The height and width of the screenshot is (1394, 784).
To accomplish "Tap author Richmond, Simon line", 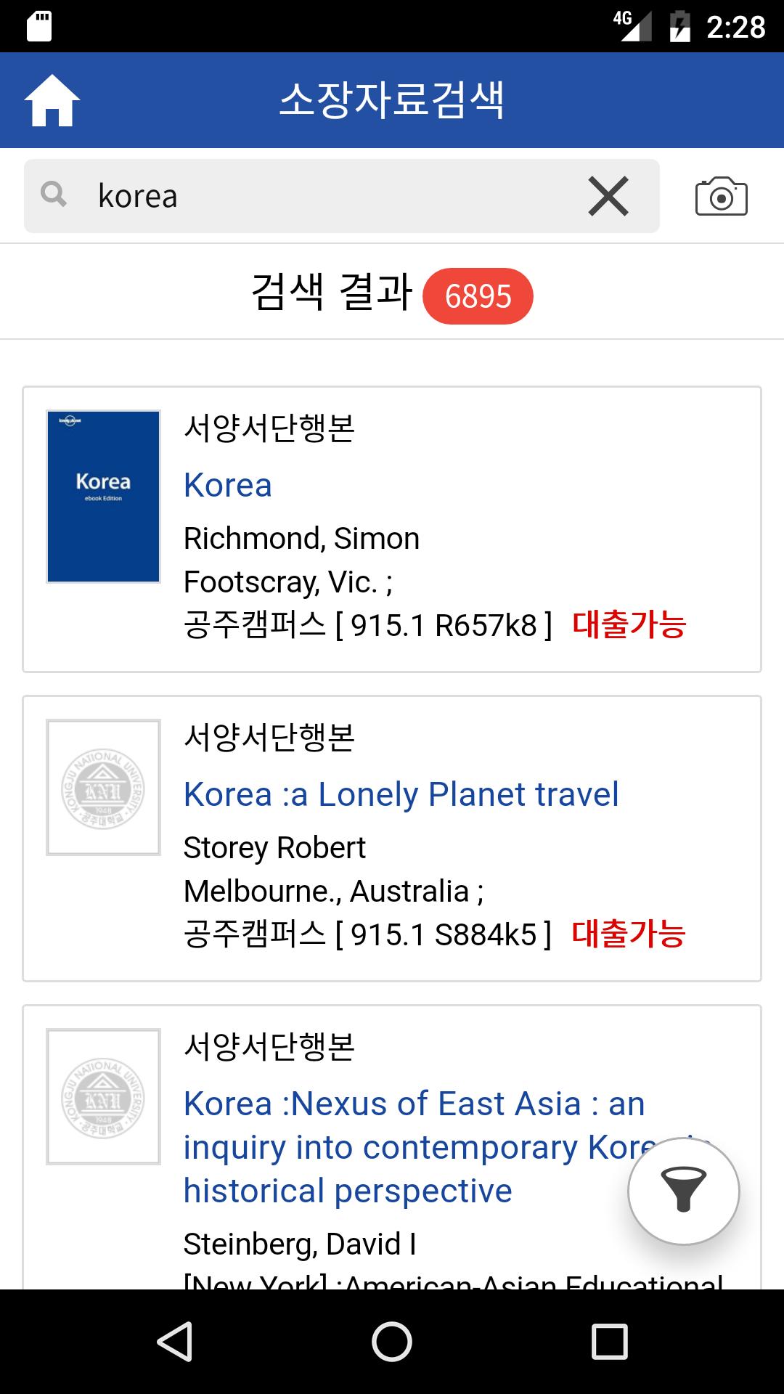I will (x=301, y=539).
